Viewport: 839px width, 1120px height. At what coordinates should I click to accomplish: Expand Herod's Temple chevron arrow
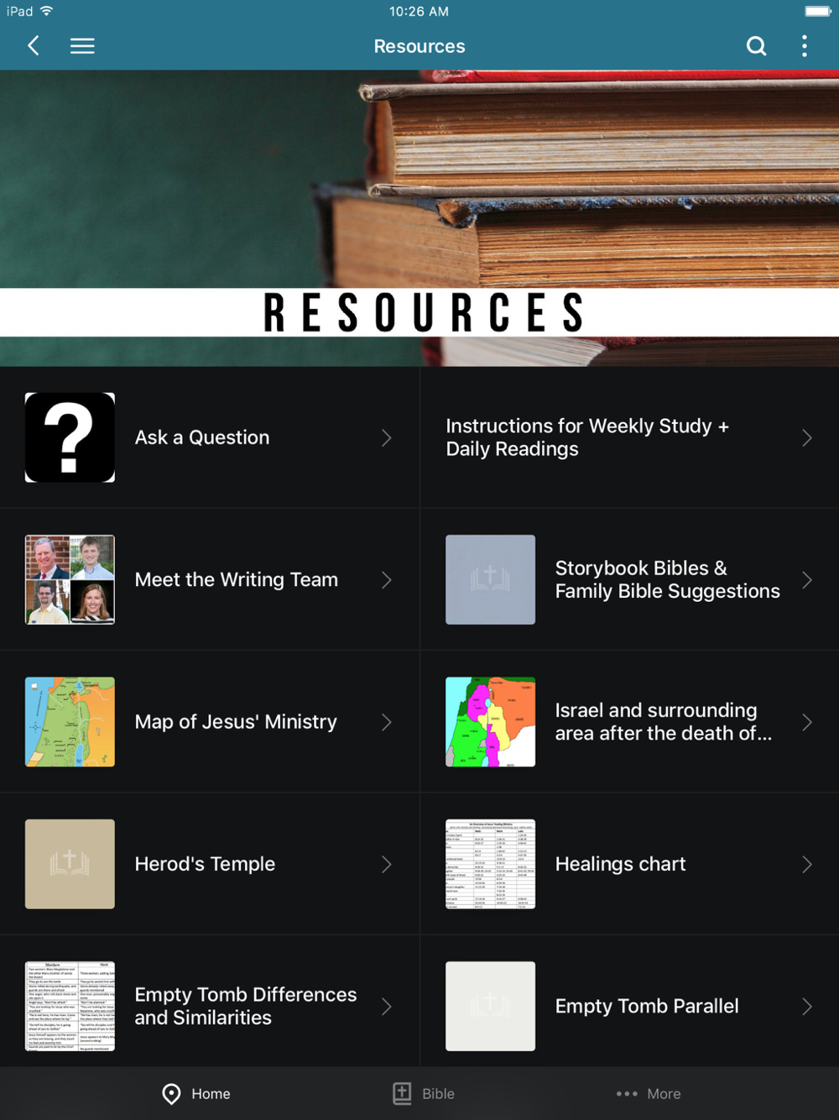click(386, 864)
